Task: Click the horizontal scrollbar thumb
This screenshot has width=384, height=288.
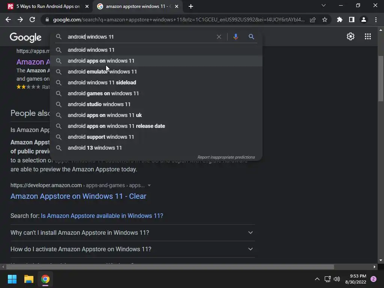Action: coord(170,267)
